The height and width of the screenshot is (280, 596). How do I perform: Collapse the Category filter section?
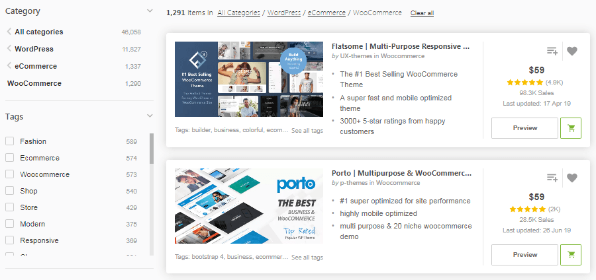[x=150, y=11]
